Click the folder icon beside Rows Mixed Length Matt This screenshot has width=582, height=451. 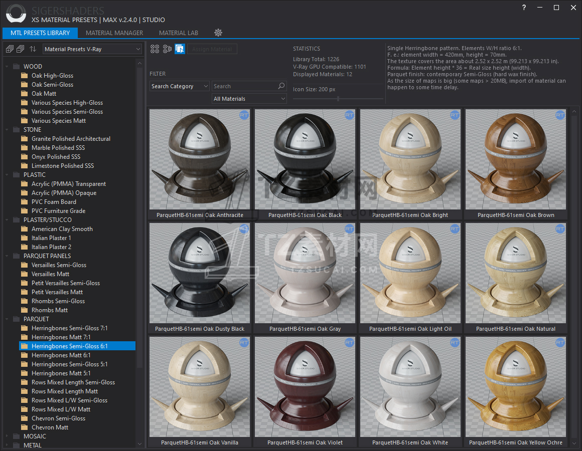coord(25,391)
